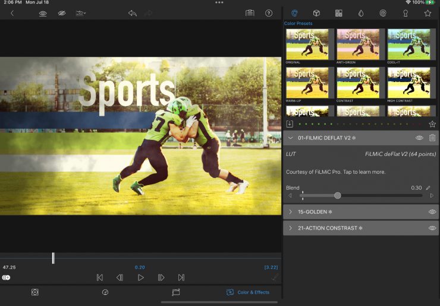Click the Blend slider handle
Image resolution: width=440 pixels, height=306 pixels.
(x=338, y=195)
